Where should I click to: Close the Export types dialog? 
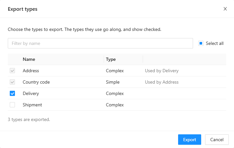click(225, 9)
